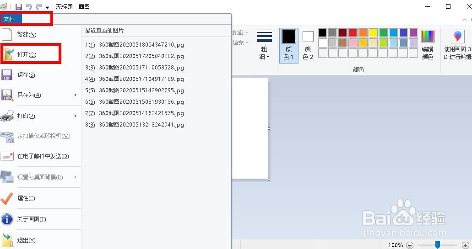This screenshot has width=472, height=249.
Task: Pick the pink palette swatch
Action: click(x=353, y=43)
